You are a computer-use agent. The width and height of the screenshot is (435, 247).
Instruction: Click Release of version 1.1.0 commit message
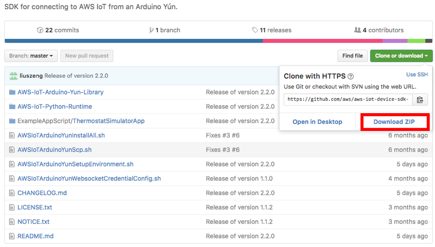click(x=239, y=178)
